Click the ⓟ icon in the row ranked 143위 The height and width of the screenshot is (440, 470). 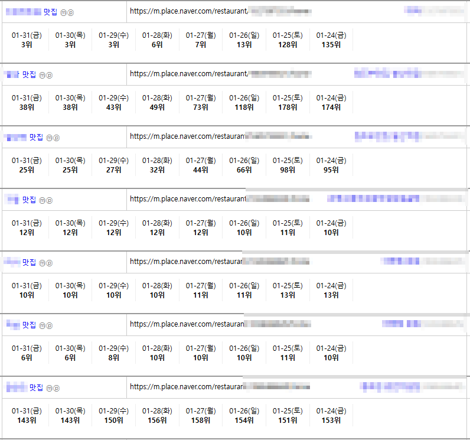(x=57, y=388)
